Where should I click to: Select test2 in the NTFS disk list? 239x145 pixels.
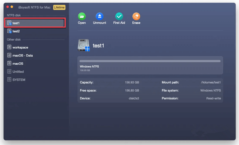click(x=35, y=31)
